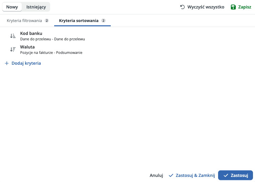Switch to the Istniejący segment
The width and height of the screenshot is (255, 182).
36,7
